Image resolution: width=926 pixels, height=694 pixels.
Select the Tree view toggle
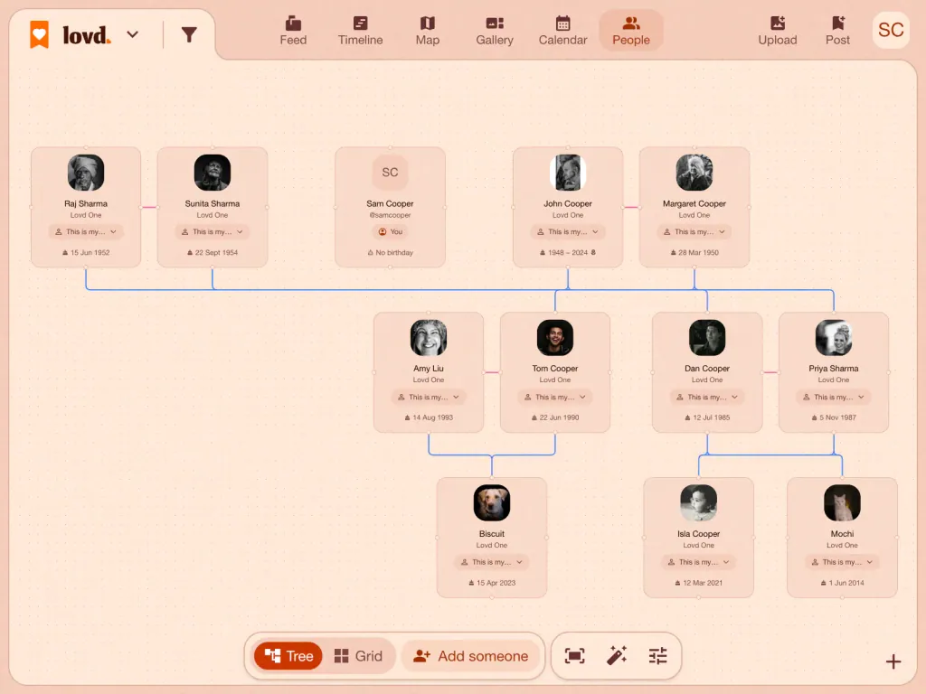[288, 656]
